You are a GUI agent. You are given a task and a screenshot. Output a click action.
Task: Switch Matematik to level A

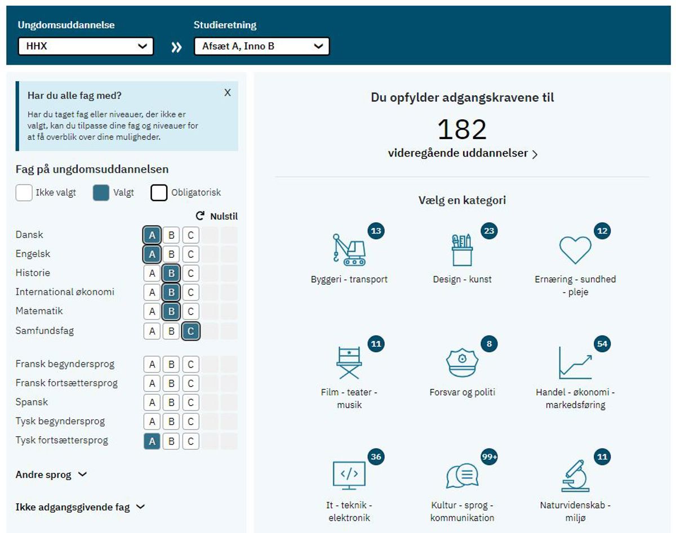[152, 311]
